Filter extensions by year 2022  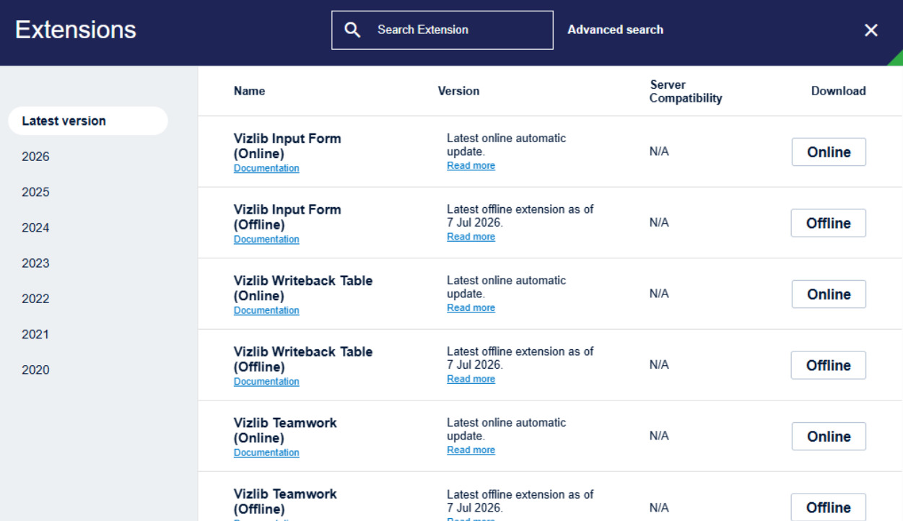coord(36,299)
